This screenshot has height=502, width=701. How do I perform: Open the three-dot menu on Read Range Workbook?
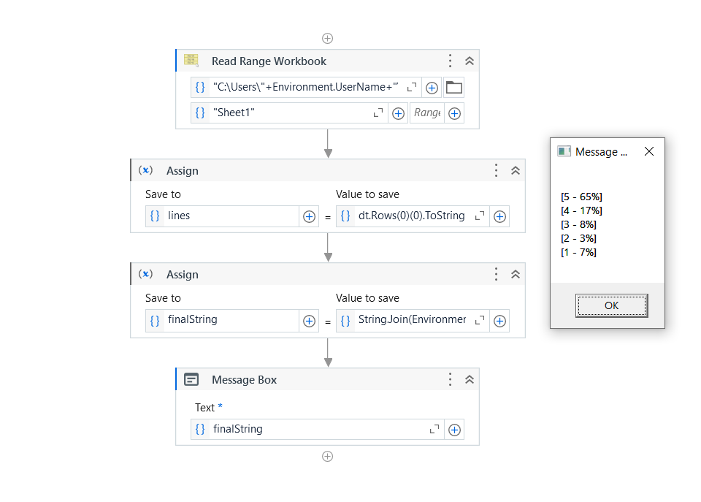450,61
